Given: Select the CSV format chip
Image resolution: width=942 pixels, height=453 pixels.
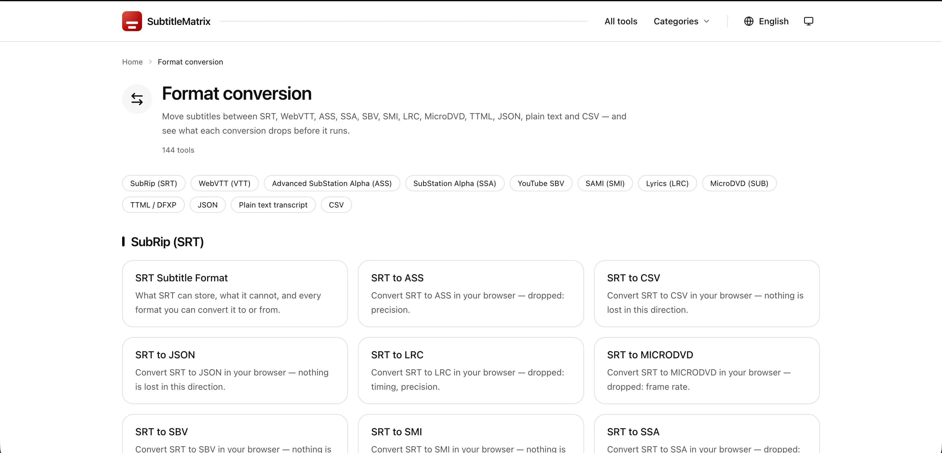Looking at the screenshot, I should tap(336, 205).
